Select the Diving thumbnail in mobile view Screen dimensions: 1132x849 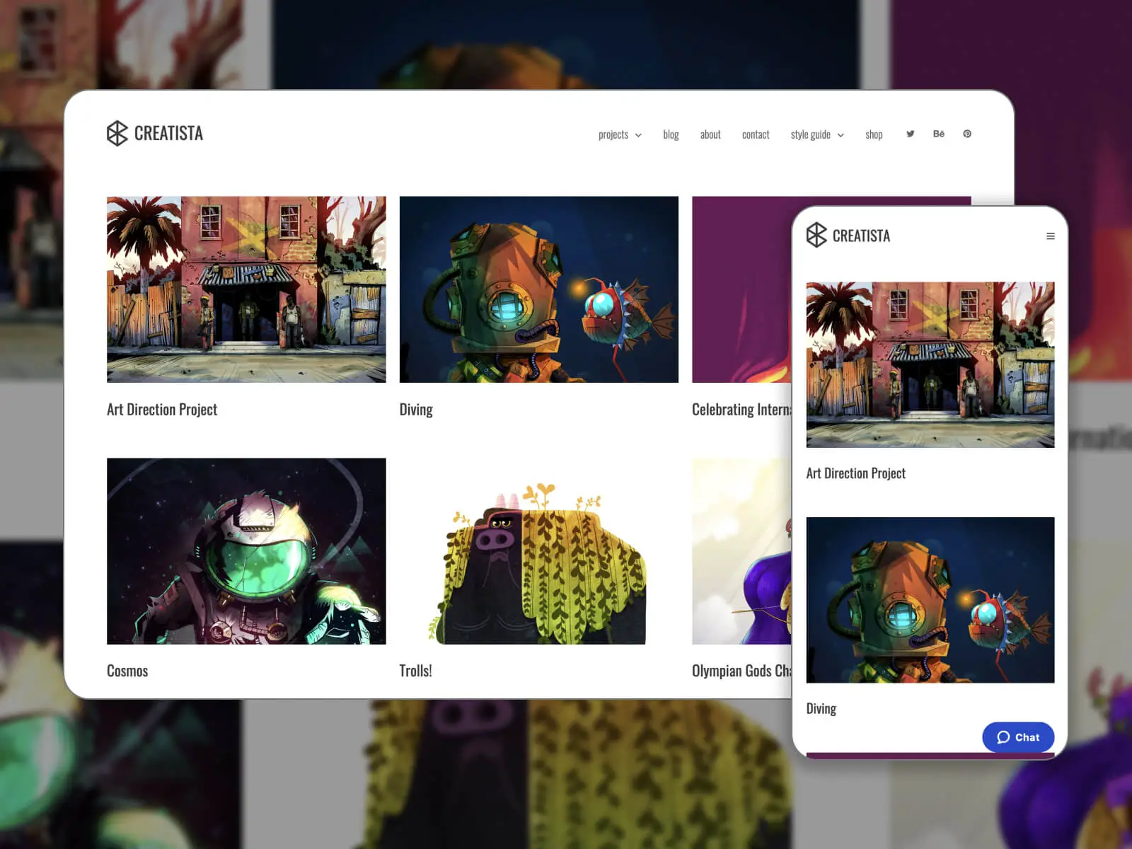tap(930, 600)
